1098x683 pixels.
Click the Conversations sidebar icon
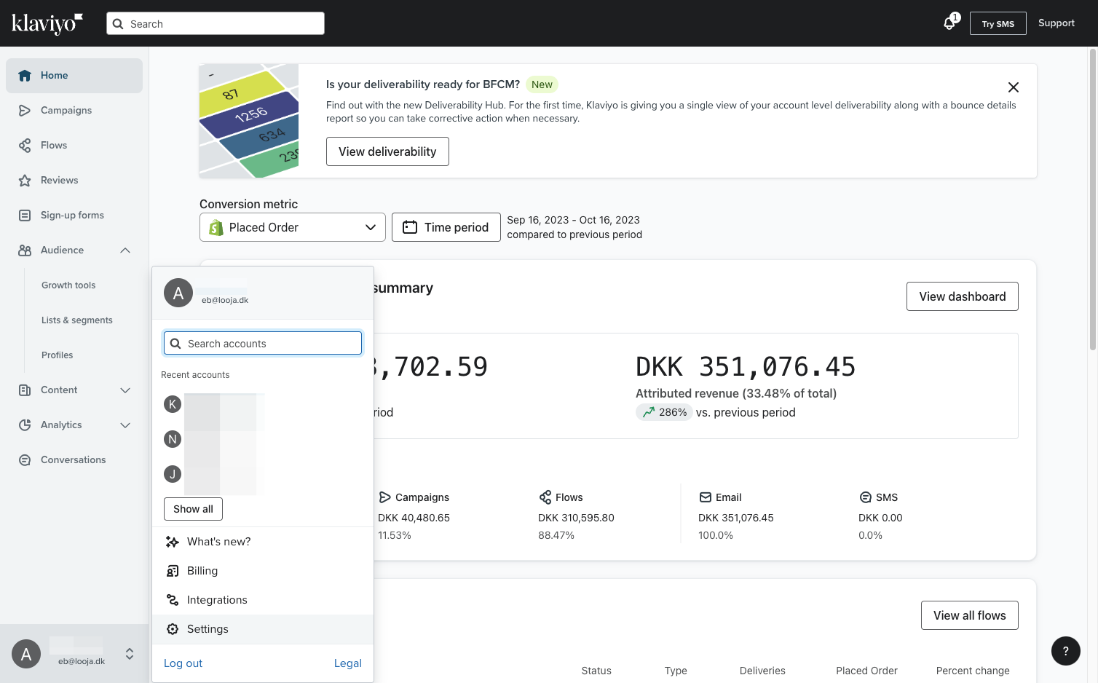pyautogui.click(x=25, y=460)
